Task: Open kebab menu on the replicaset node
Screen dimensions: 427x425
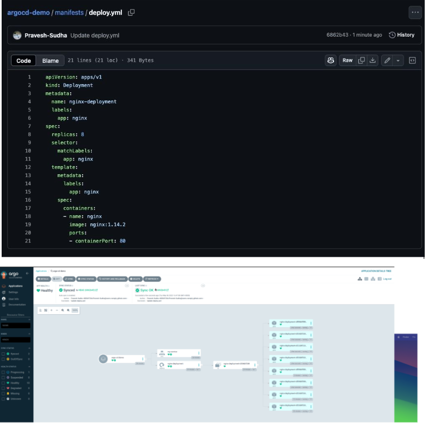Action: (x=255, y=365)
